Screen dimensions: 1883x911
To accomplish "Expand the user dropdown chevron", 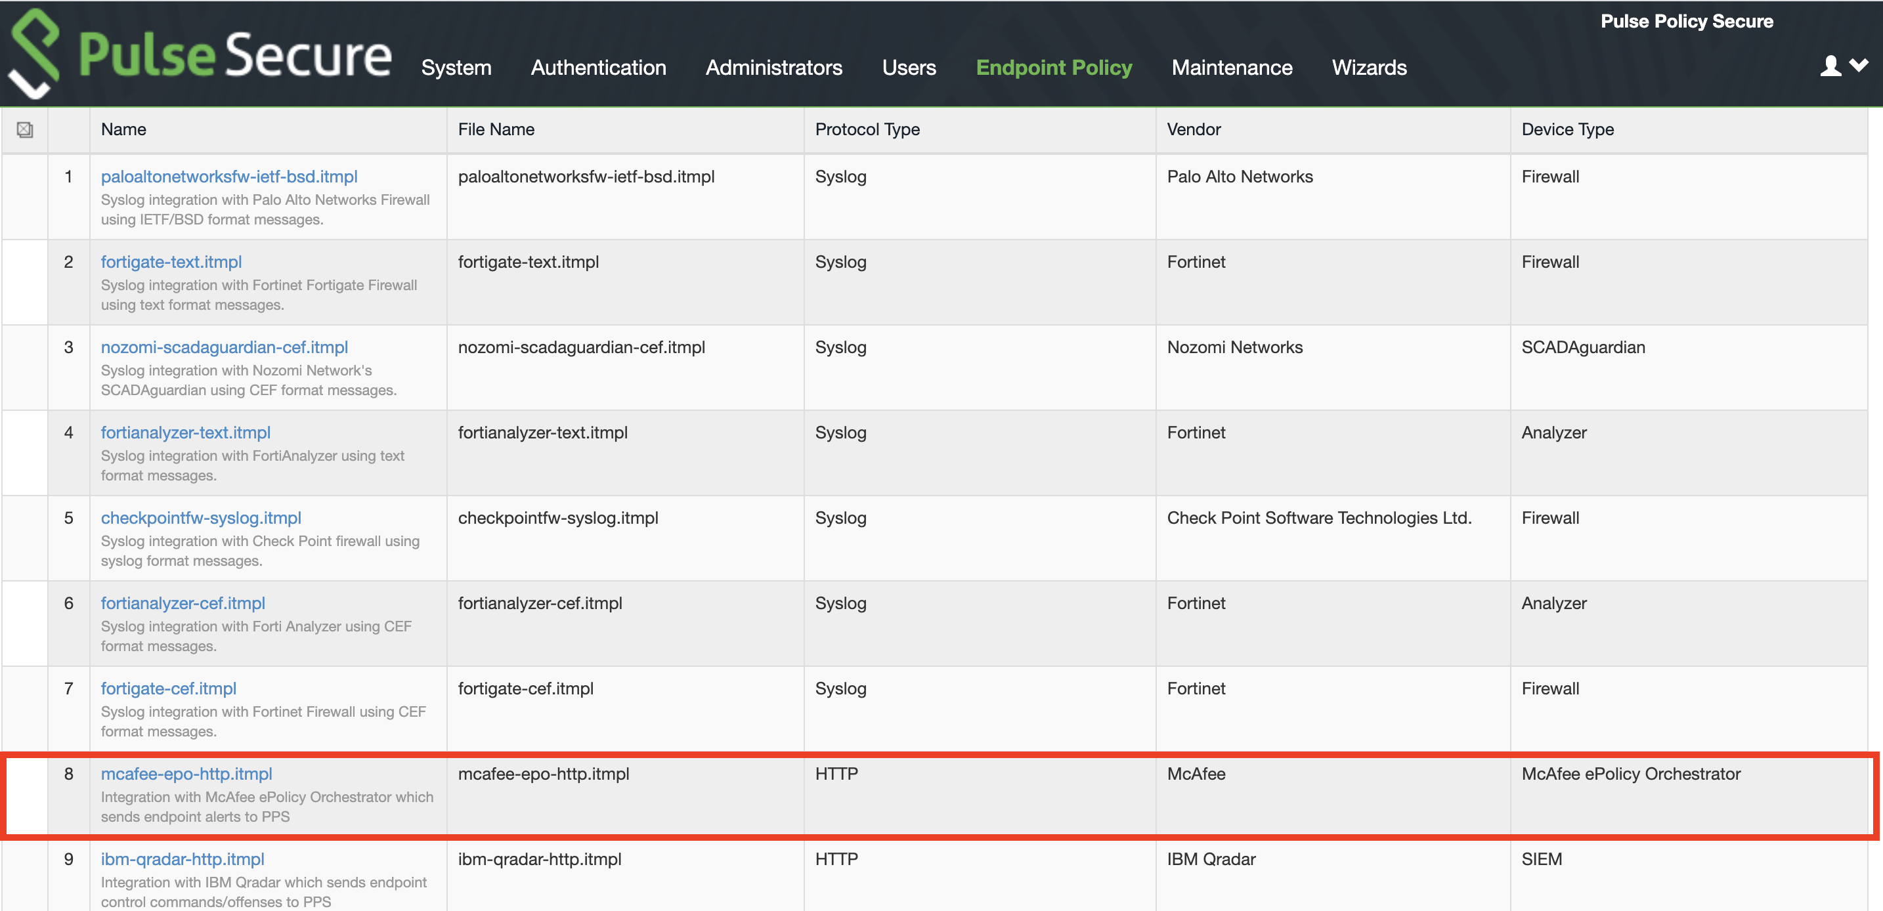I will click(x=1859, y=66).
